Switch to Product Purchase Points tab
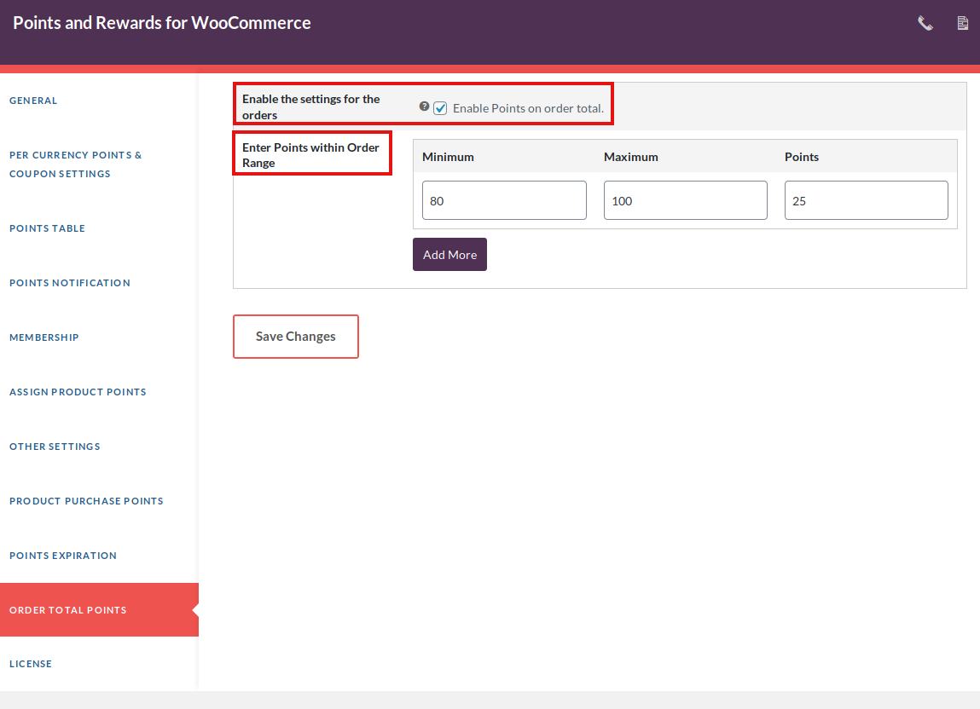Image resolution: width=980 pixels, height=709 pixels. 86,501
